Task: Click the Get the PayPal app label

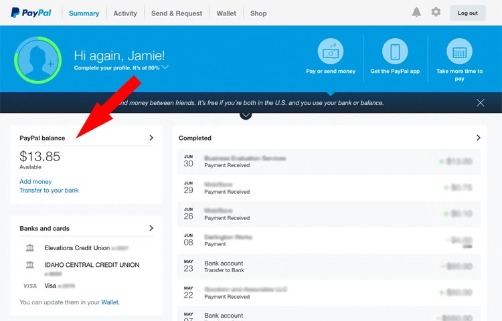Action: pyautogui.click(x=395, y=72)
